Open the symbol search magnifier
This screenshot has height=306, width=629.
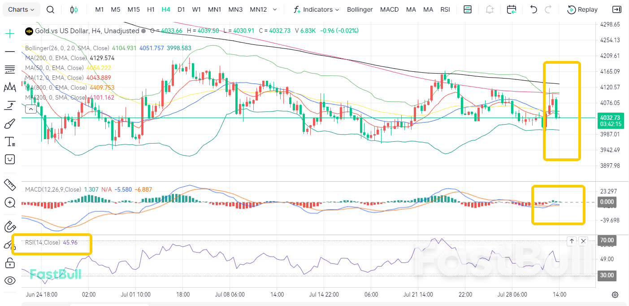tap(51, 9)
